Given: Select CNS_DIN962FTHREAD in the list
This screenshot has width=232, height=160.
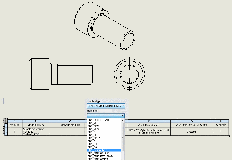Looking at the screenshot, I should 100,156.
